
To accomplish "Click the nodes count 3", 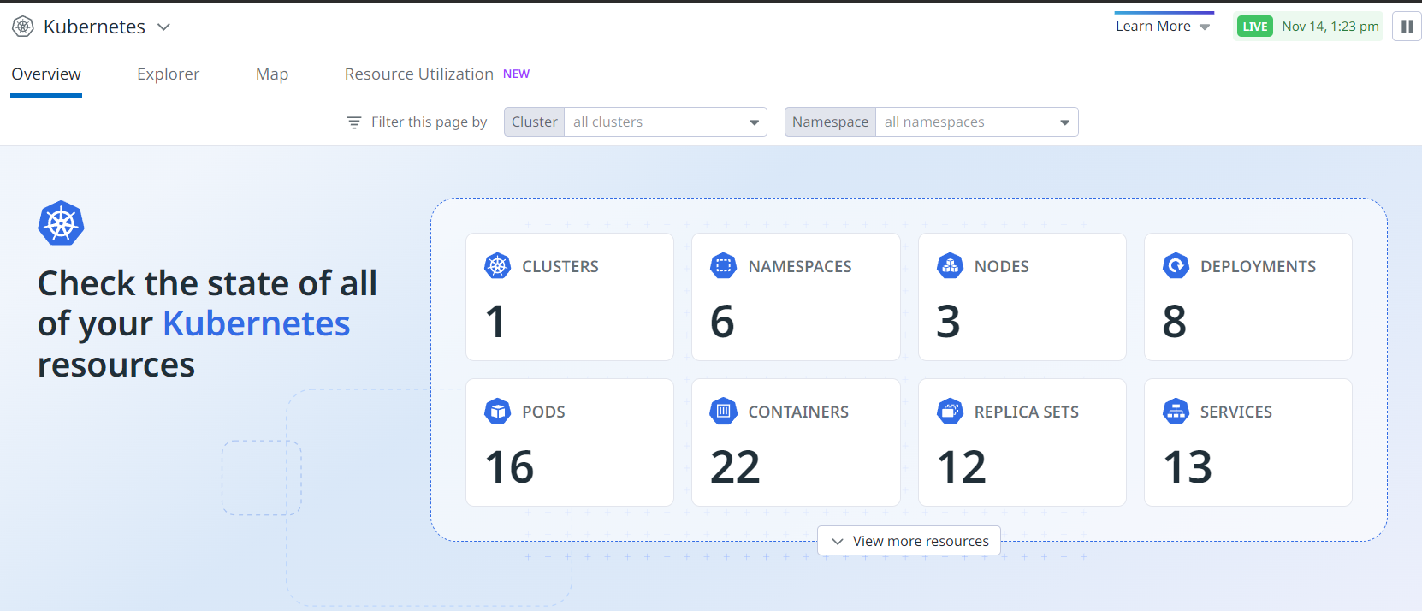I will (x=948, y=322).
